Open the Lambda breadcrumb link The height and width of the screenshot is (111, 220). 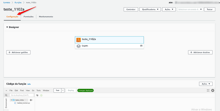point(7,2)
